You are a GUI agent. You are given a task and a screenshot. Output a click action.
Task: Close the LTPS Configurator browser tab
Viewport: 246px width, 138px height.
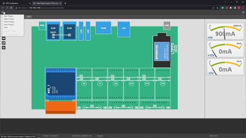30,3
